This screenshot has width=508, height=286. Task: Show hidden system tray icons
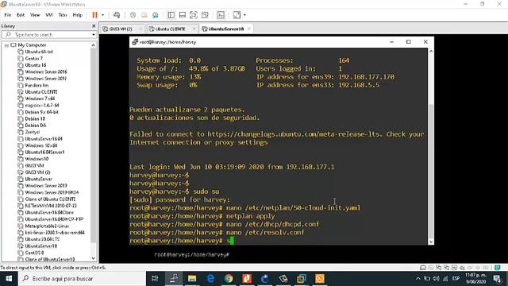tap(418, 279)
